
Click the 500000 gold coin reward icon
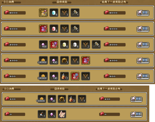43,60
